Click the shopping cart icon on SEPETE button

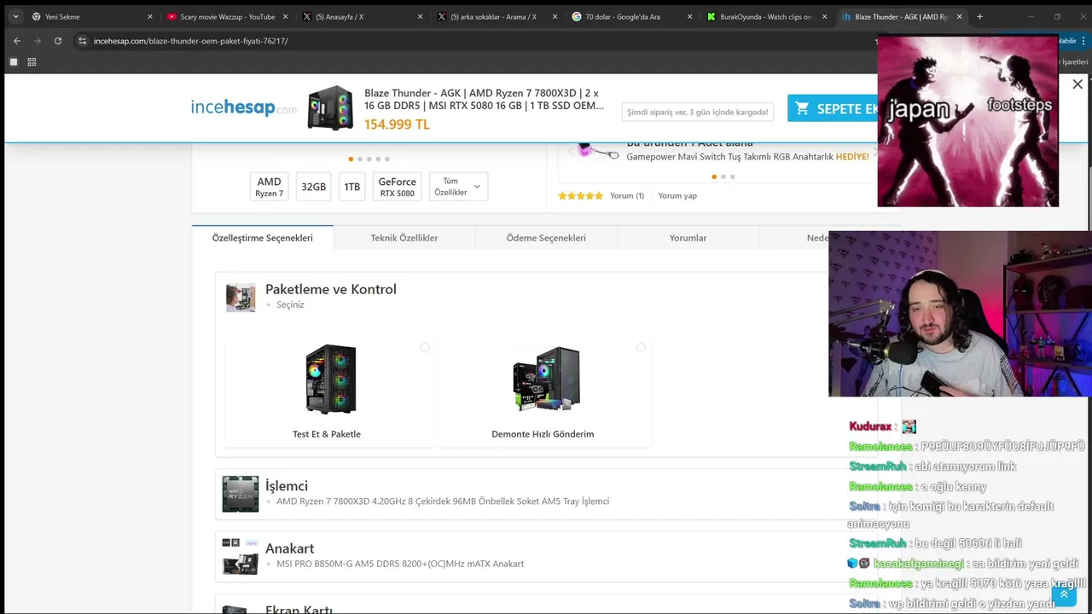(x=802, y=108)
